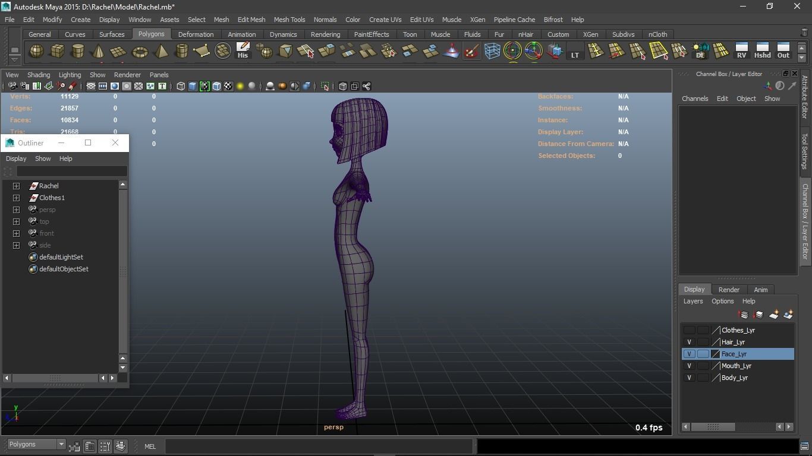Click move layer up icon in Layer Editor
Image resolution: width=812 pixels, height=456 pixels.
[743, 315]
